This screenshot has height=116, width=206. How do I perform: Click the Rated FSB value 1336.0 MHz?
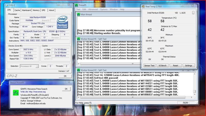pyautogui.click(x=28, y=59)
